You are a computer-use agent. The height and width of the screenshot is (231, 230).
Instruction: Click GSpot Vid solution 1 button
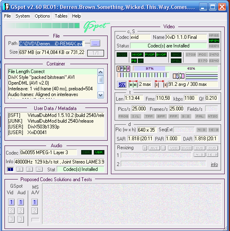11,202
